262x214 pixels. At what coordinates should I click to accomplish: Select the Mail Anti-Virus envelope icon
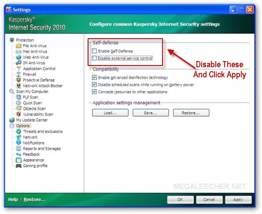click(x=18, y=51)
